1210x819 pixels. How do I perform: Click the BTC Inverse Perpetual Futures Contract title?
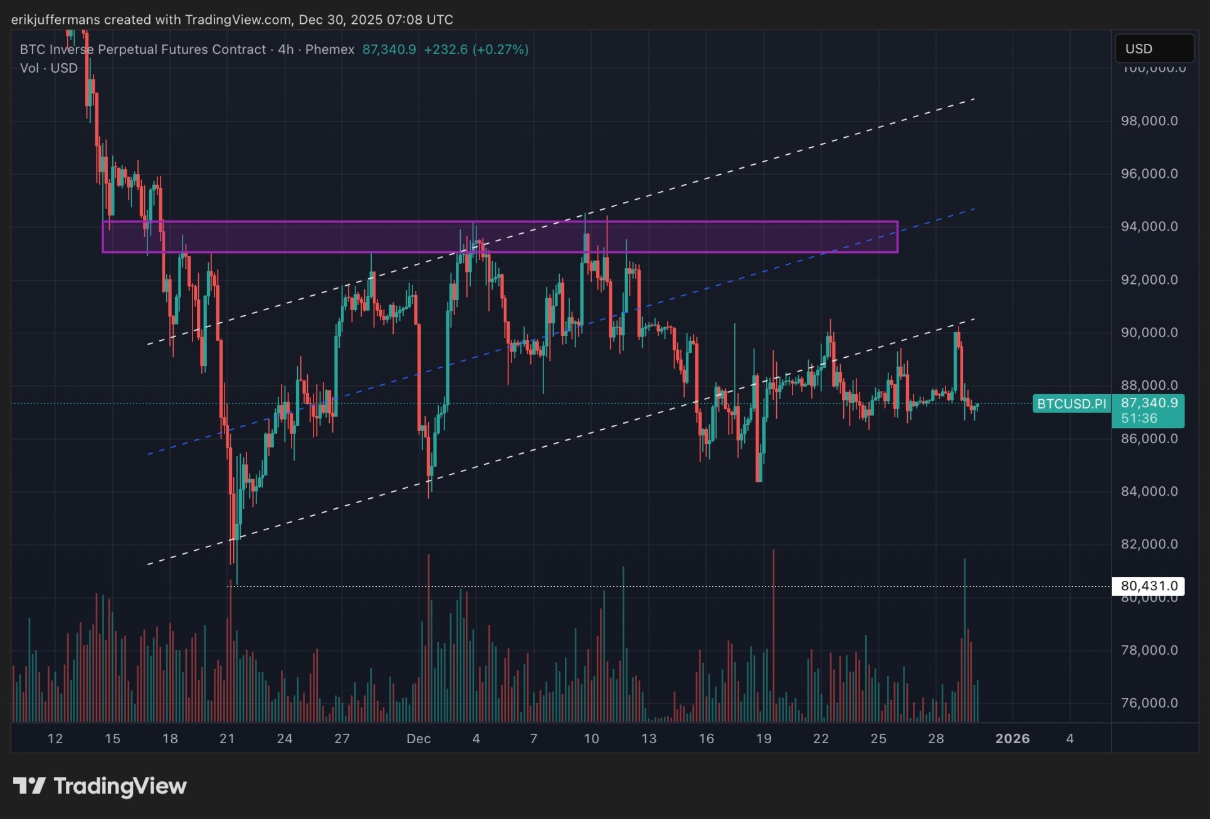pos(143,50)
